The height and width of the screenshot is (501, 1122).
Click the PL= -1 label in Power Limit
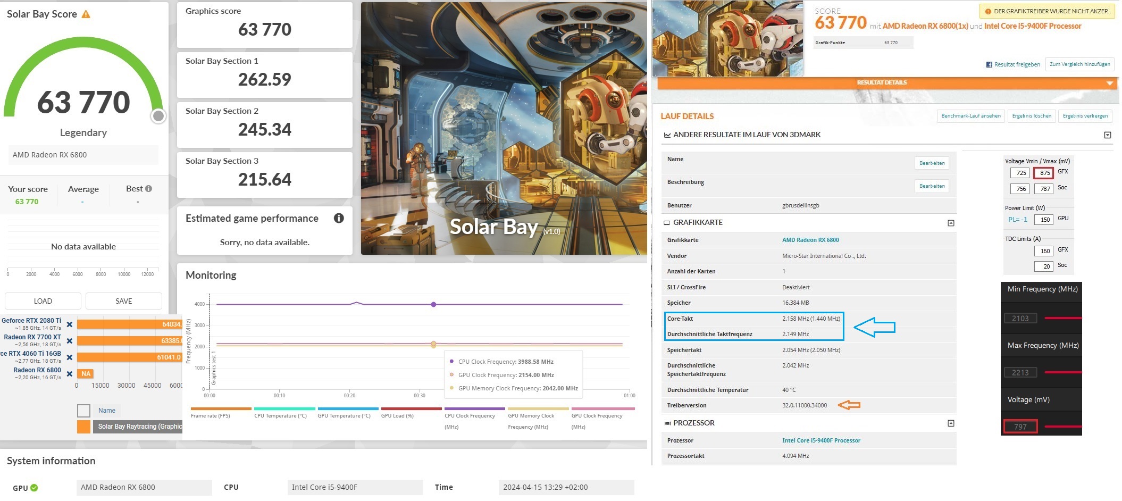click(1017, 220)
